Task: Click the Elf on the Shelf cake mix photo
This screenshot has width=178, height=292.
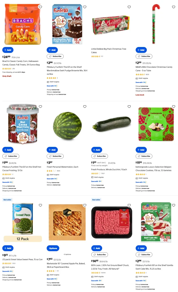Action: tap(156, 222)
